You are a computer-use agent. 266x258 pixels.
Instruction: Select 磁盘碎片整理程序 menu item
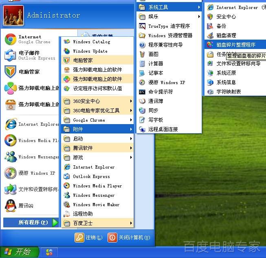coord(235,45)
